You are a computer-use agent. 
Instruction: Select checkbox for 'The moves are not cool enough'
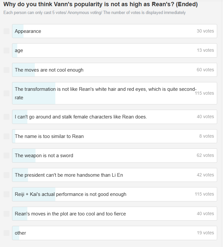point(7,70)
